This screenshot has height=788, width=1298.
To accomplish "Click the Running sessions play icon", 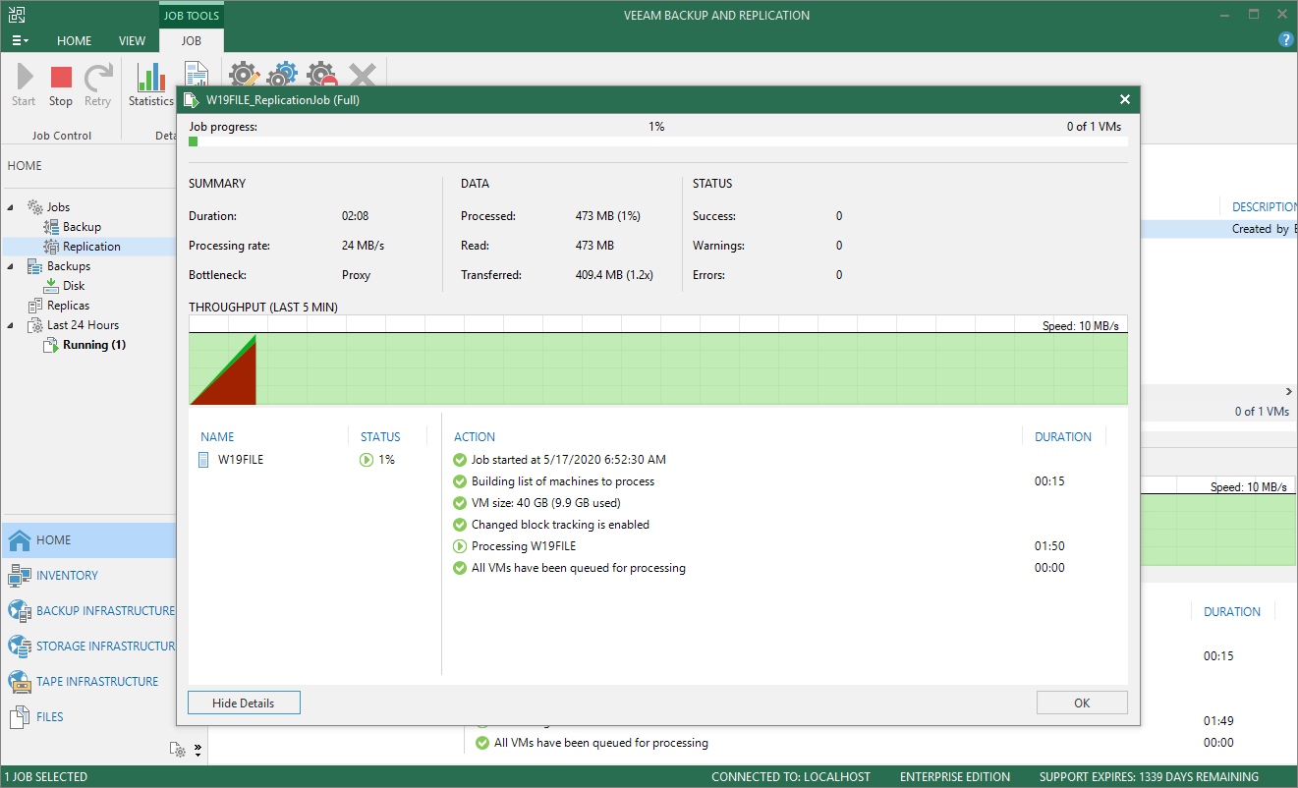I will click(x=51, y=345).
